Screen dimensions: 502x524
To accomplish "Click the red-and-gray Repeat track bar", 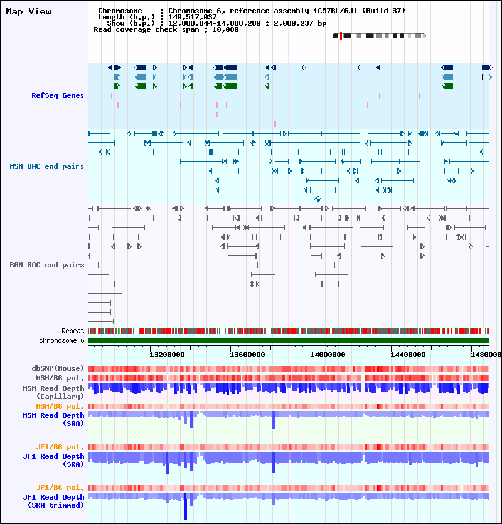I will coord(289,331).
